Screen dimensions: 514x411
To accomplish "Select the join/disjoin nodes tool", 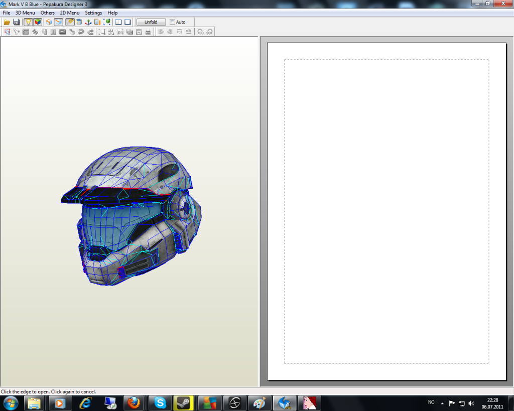I will point(17,32).
